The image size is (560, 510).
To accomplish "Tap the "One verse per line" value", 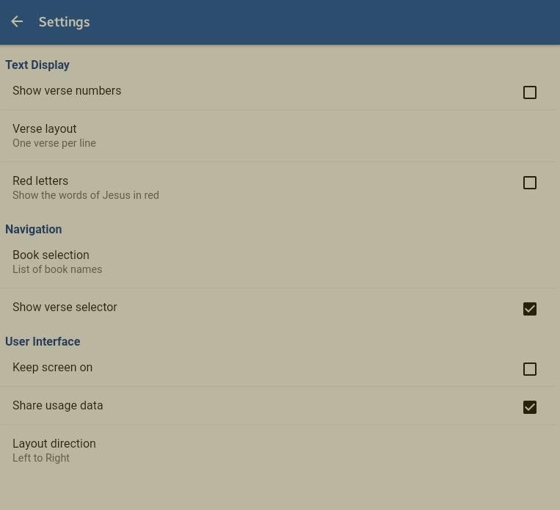I will [54, 143].
